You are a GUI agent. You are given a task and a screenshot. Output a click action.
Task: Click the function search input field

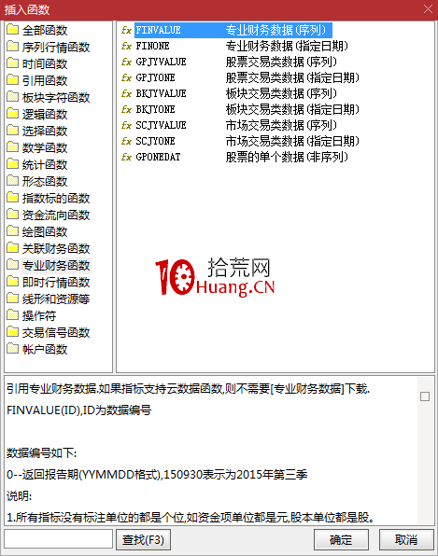pos(58,539)
